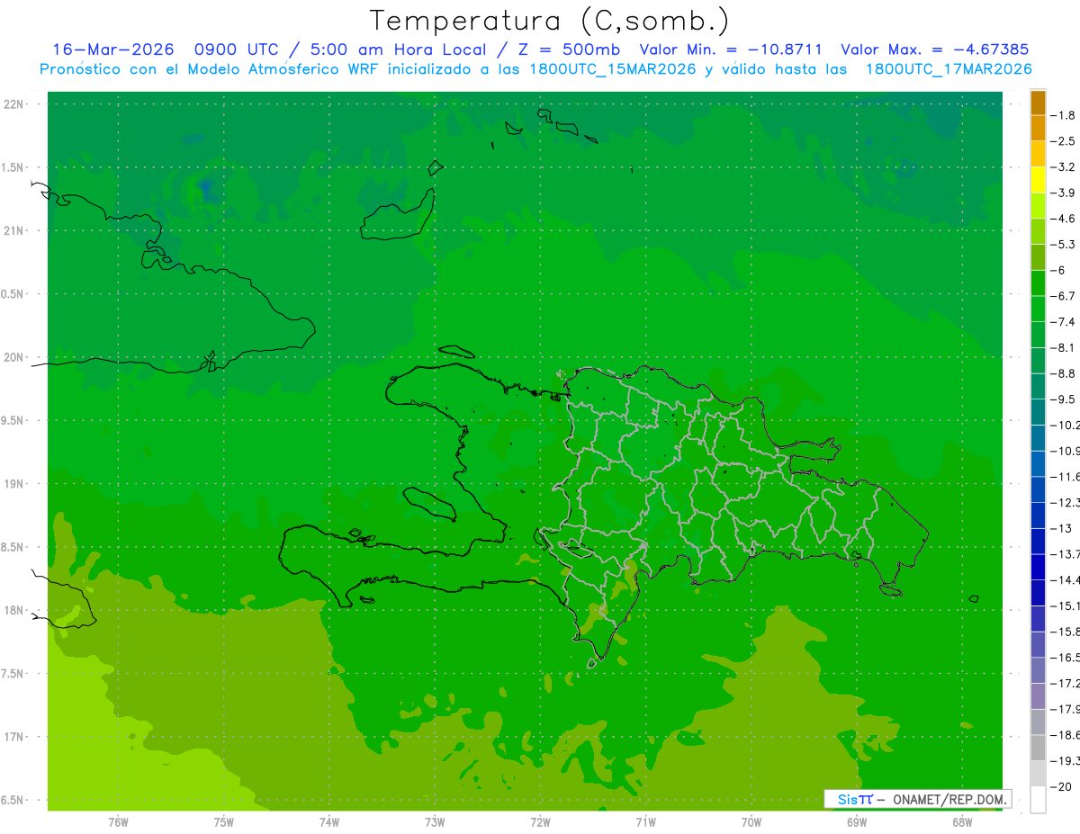
Task: Select the '19N' latitude label
Action: [x=15, y=484]
